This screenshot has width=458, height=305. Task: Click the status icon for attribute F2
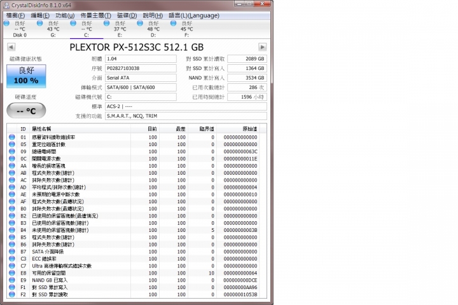[x=12, y=294]
